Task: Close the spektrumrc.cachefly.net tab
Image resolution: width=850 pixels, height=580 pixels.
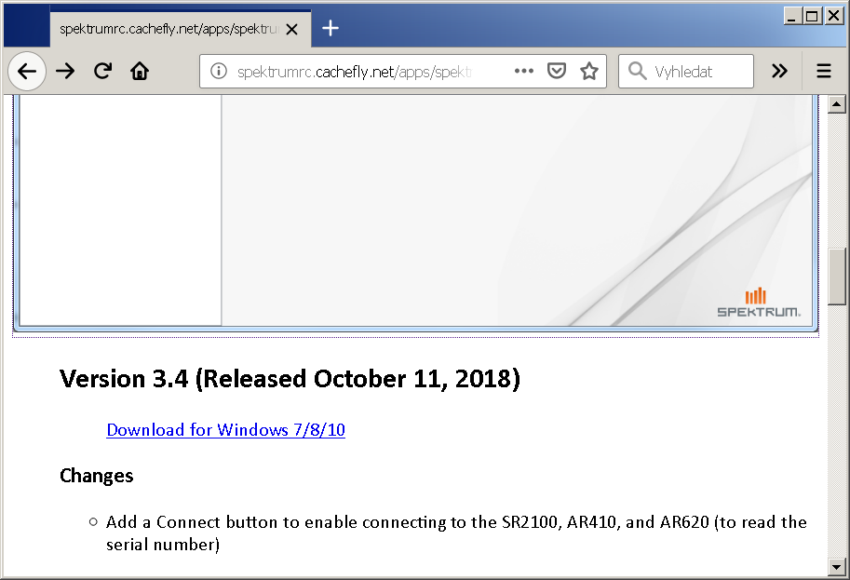Action: [292, 29]
